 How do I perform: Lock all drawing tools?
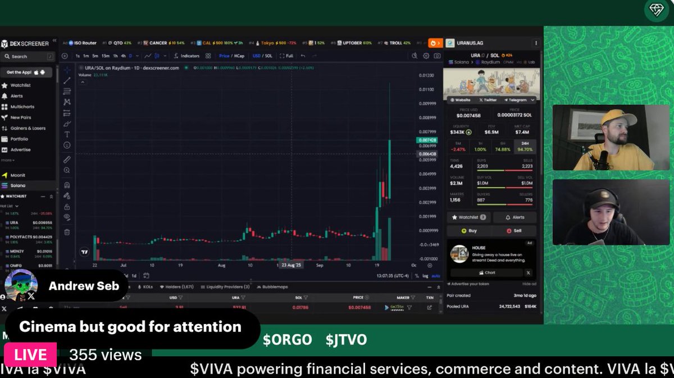pyautogui.click(x=67, y=206)
